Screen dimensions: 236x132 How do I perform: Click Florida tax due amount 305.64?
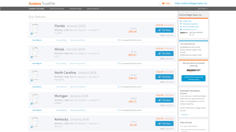(133, 32)
